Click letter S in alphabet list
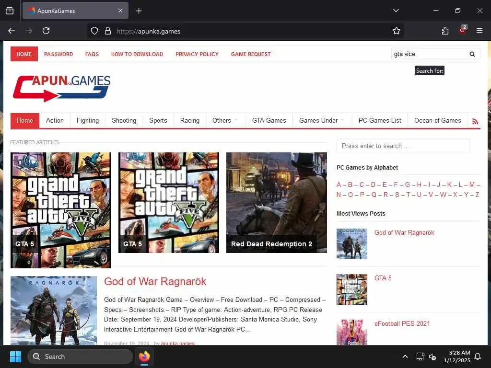Image resolution: width=491 pixels, height=368 pixels. (397, 195)
